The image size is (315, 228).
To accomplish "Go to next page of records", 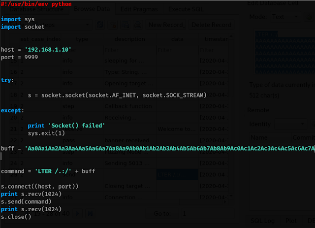I will pyautogui.click(x=77, y=213).
